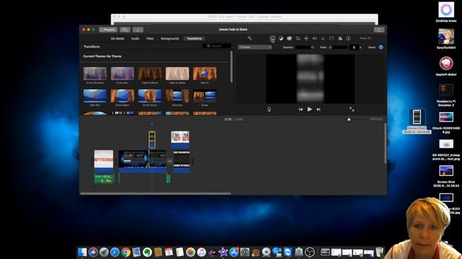Open the speed speedometer icon
The image size is (462, 259).
click(x=331, y=38)
